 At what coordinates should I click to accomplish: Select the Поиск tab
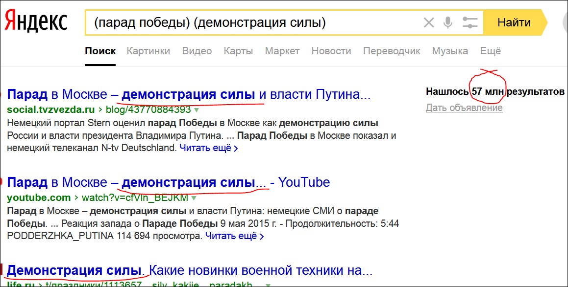click(100, 51)
